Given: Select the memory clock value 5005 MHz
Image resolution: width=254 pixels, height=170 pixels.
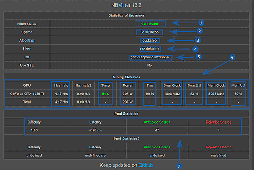Looking at the screenshot, I should point(216,94).
